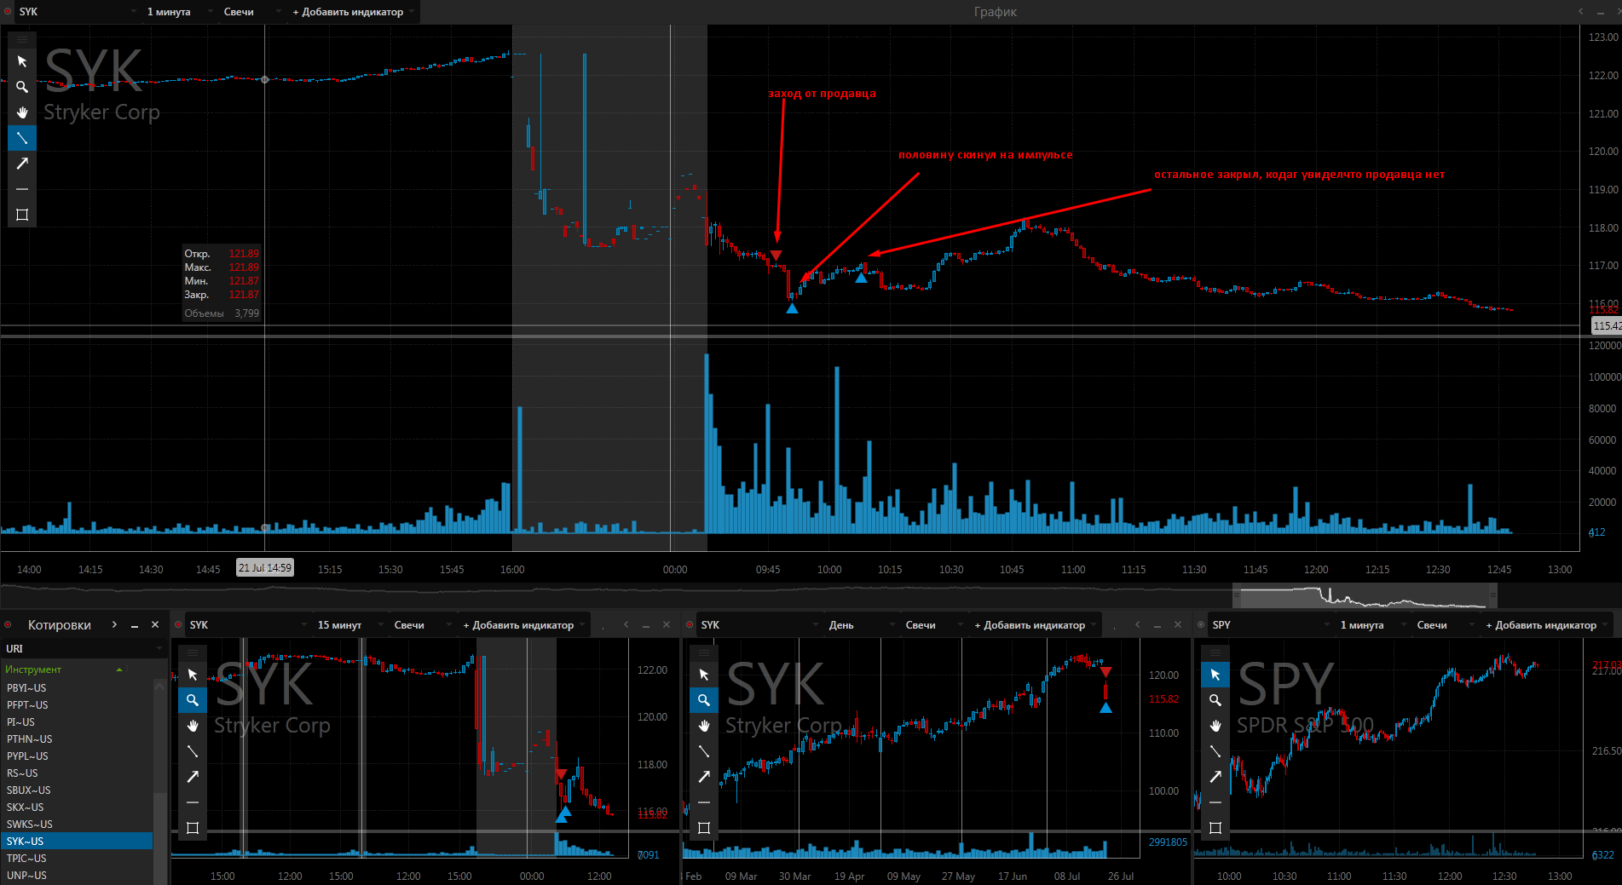
Task: Select SWKS~US in quotes list
Action: pyautogui.click(x=77, y=825)
